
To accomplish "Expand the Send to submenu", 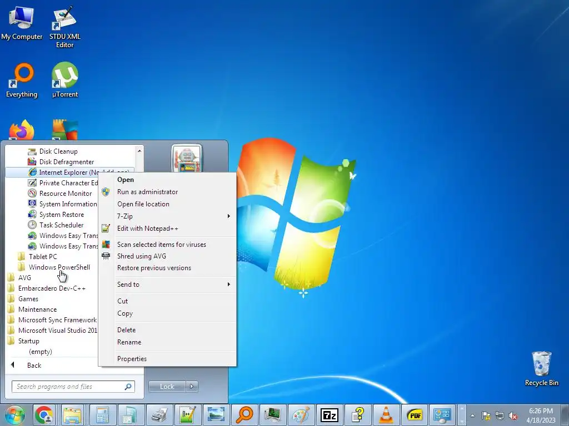I will [167, 285].
